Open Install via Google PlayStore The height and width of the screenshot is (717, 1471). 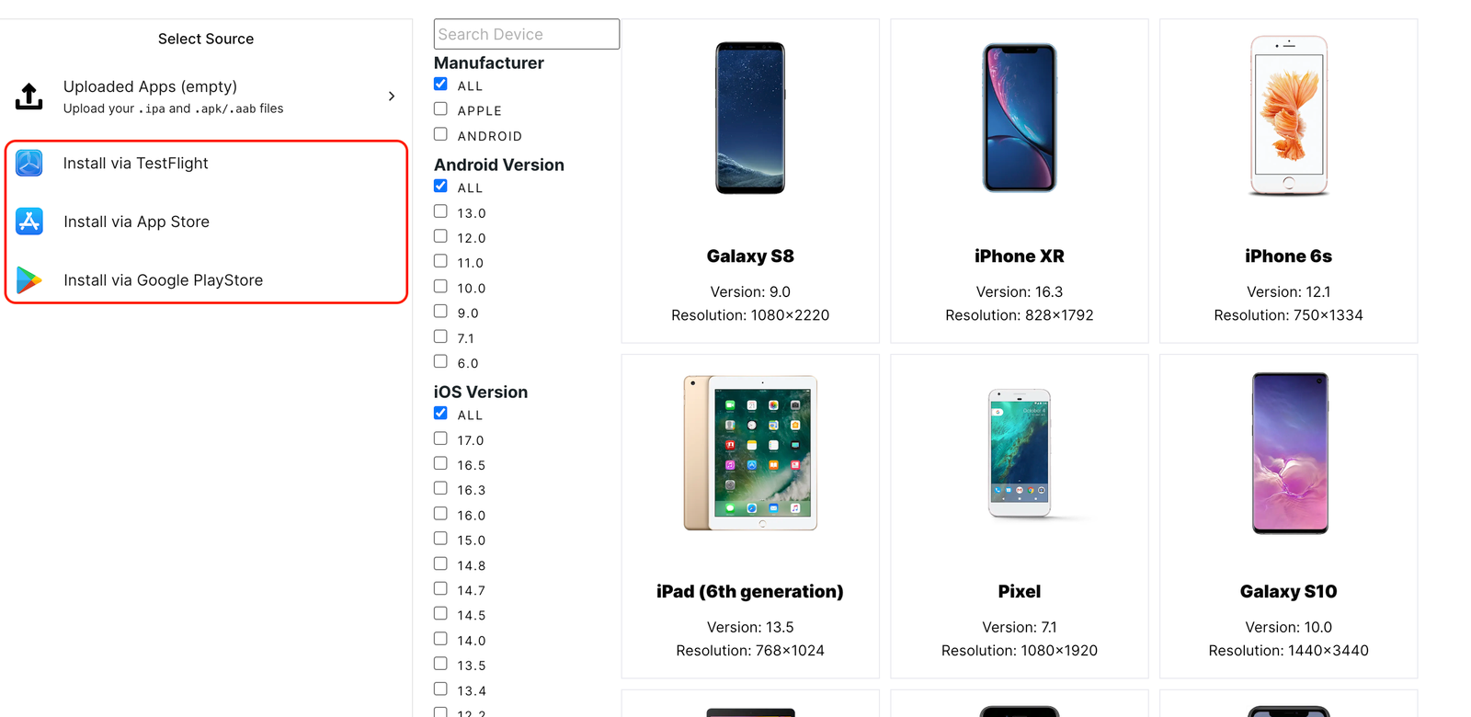(x=163, y=280)
